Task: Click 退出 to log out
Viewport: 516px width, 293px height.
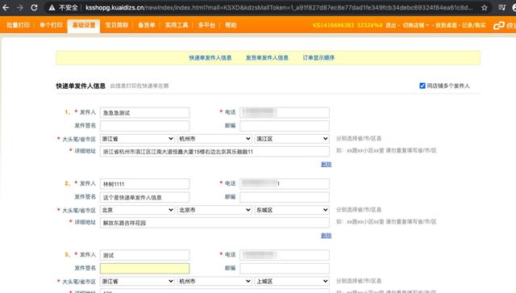Action: 390,25
